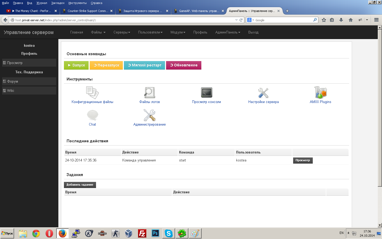Open the Firefox hamburger menu

pos(376,20)
